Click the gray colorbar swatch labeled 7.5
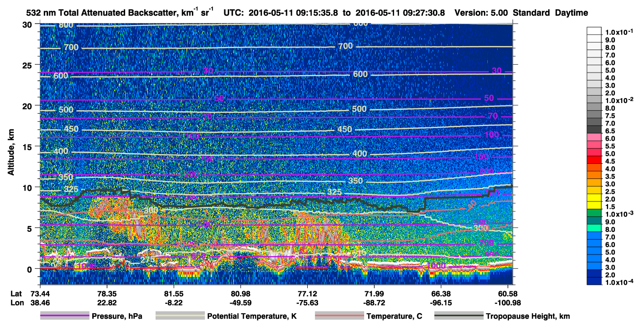The image size is (638, 327). click(594, 114)
